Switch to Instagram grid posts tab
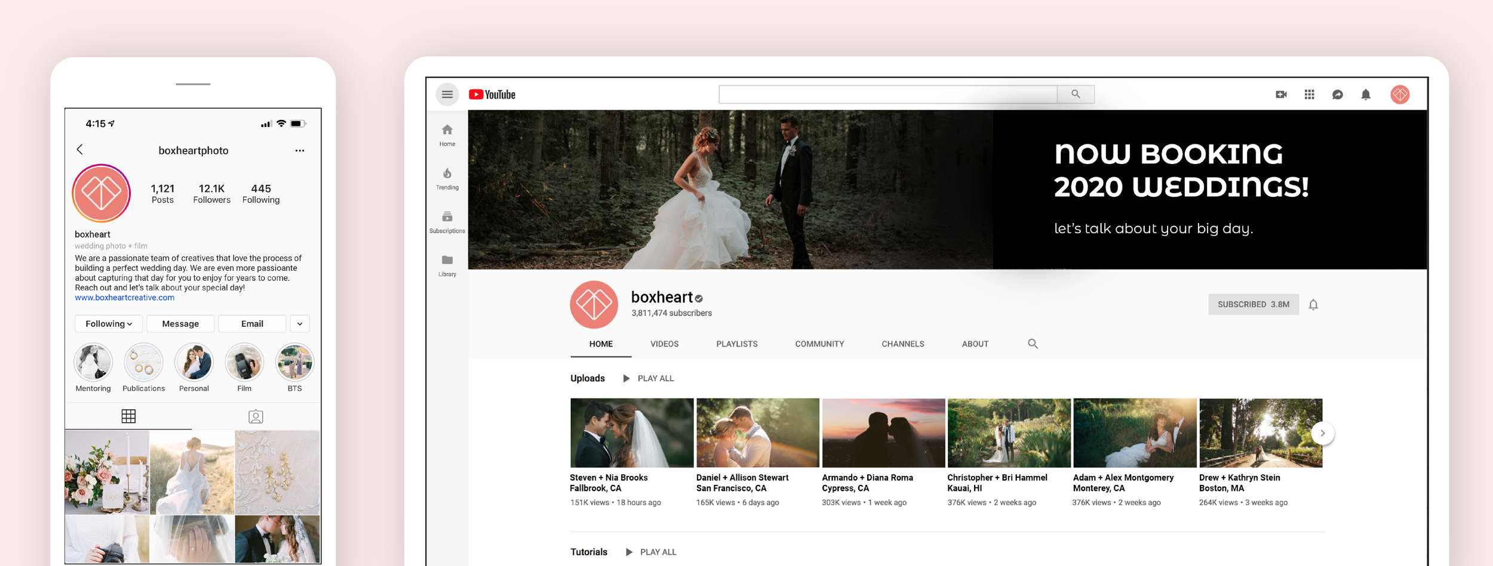1493x566 pixels. 128,416
